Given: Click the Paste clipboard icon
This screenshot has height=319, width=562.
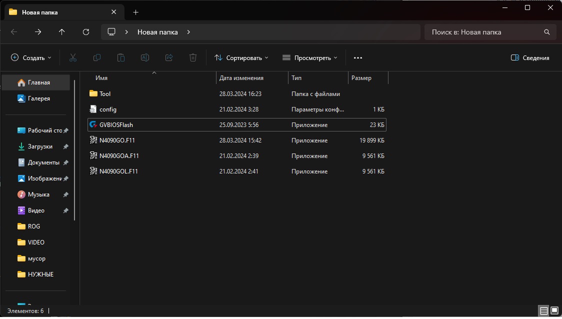Looking at the screenshot, I should [121, 57].
